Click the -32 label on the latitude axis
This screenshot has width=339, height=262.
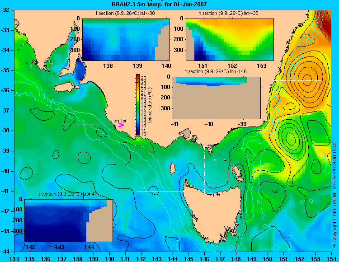(4, 10)
